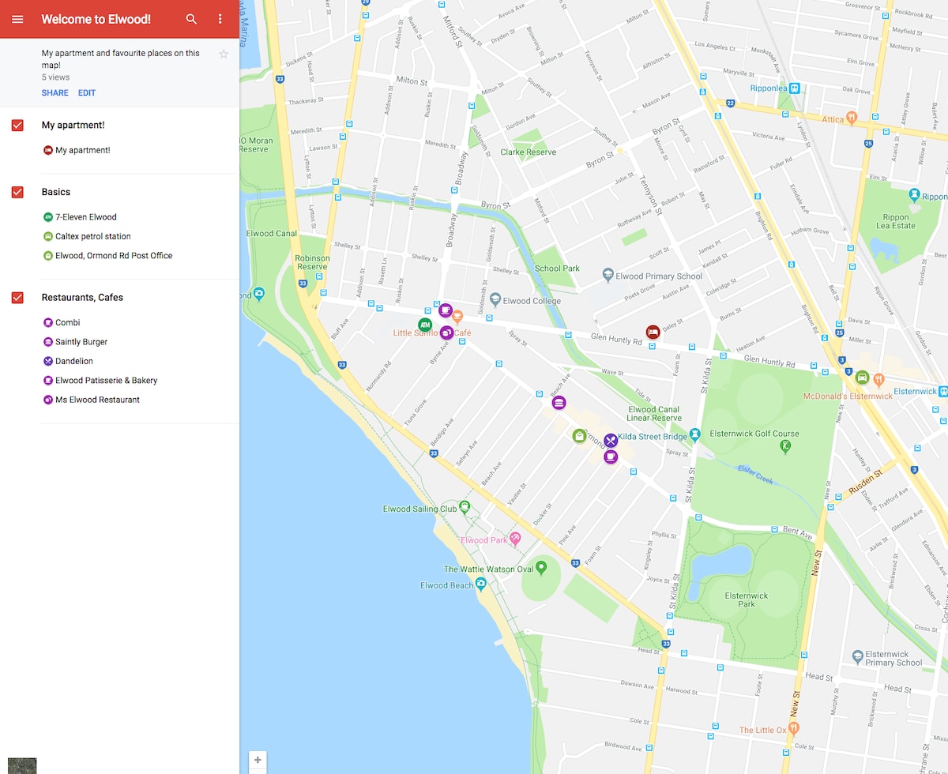Viewport: 948px width, 774px height.
Task: Click purple marker over Little Sumo Café label
Action: [446, 333]
